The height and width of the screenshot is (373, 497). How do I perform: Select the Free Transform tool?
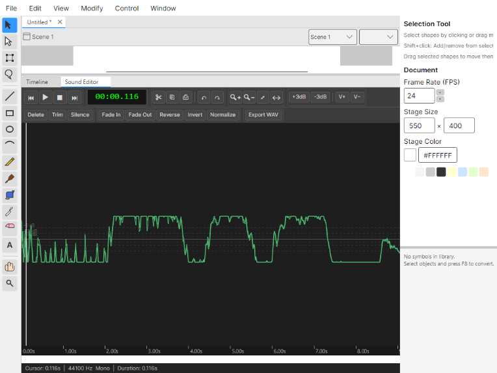tap(10, 58)
